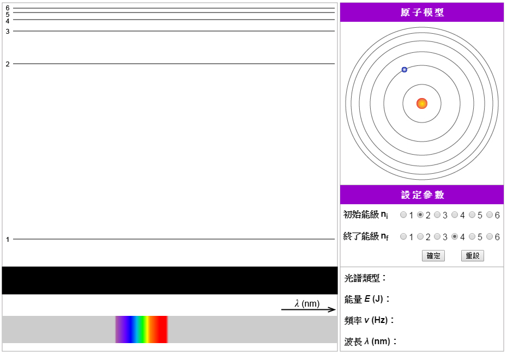Select final energy level 1 radio button
The image size is (507, 354).
tap(403, 237)
